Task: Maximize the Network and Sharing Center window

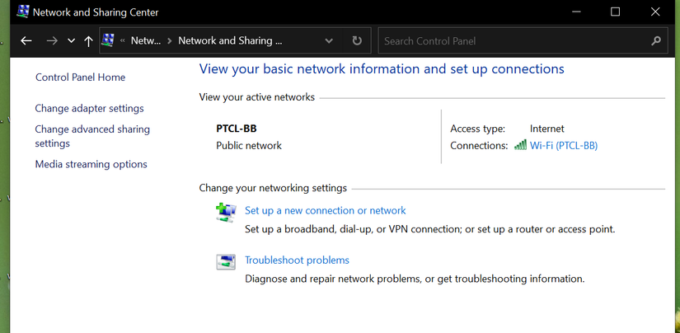Action: pos(615,12)
